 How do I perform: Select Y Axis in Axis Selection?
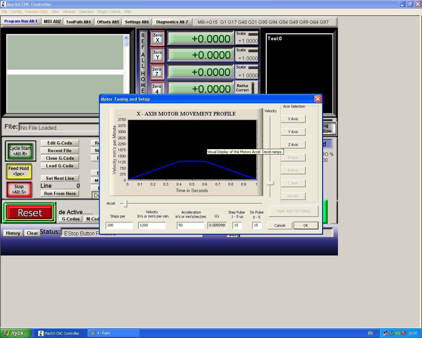pyautogui.click(x=293, y=132)
